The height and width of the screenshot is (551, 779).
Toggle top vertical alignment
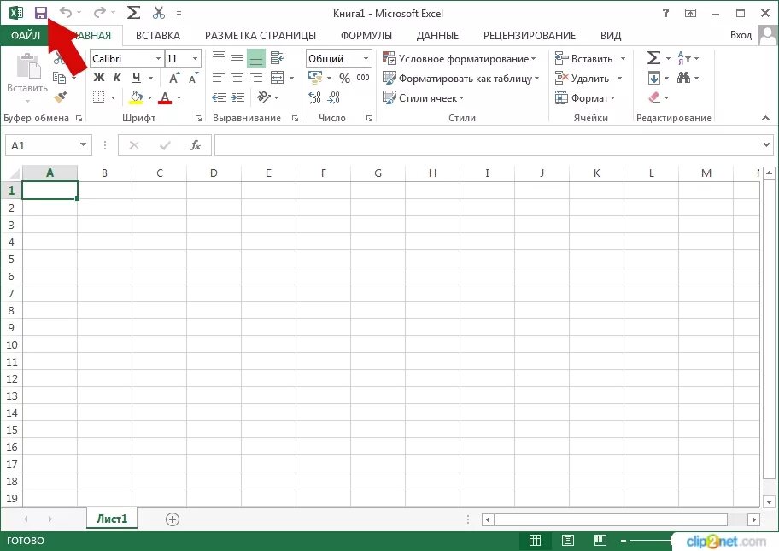(x=219, y=57)
